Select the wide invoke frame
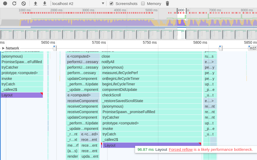 click(x=152, y=129)
